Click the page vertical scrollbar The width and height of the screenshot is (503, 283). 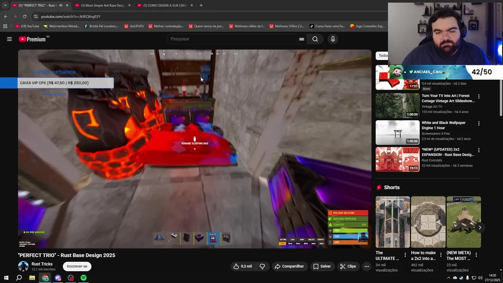(x=501, y=98)
